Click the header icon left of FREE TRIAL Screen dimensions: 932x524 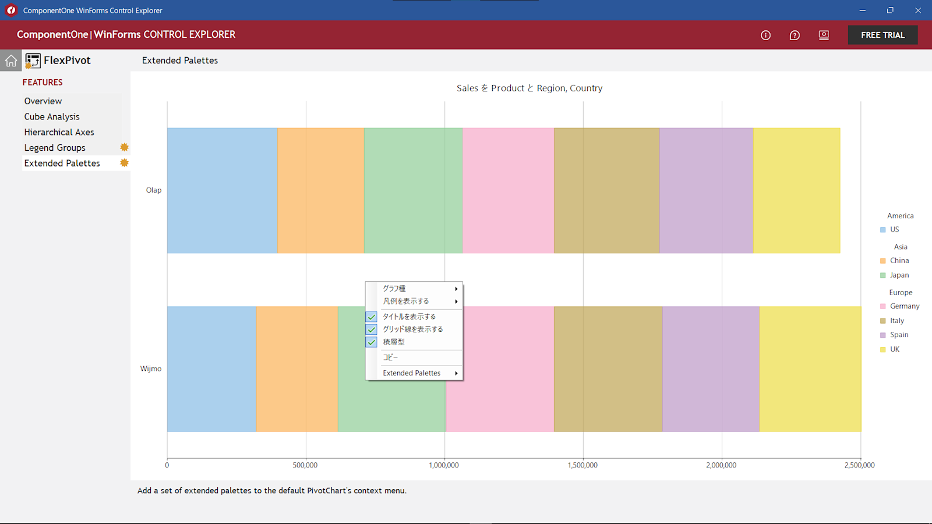click(824, 36)
